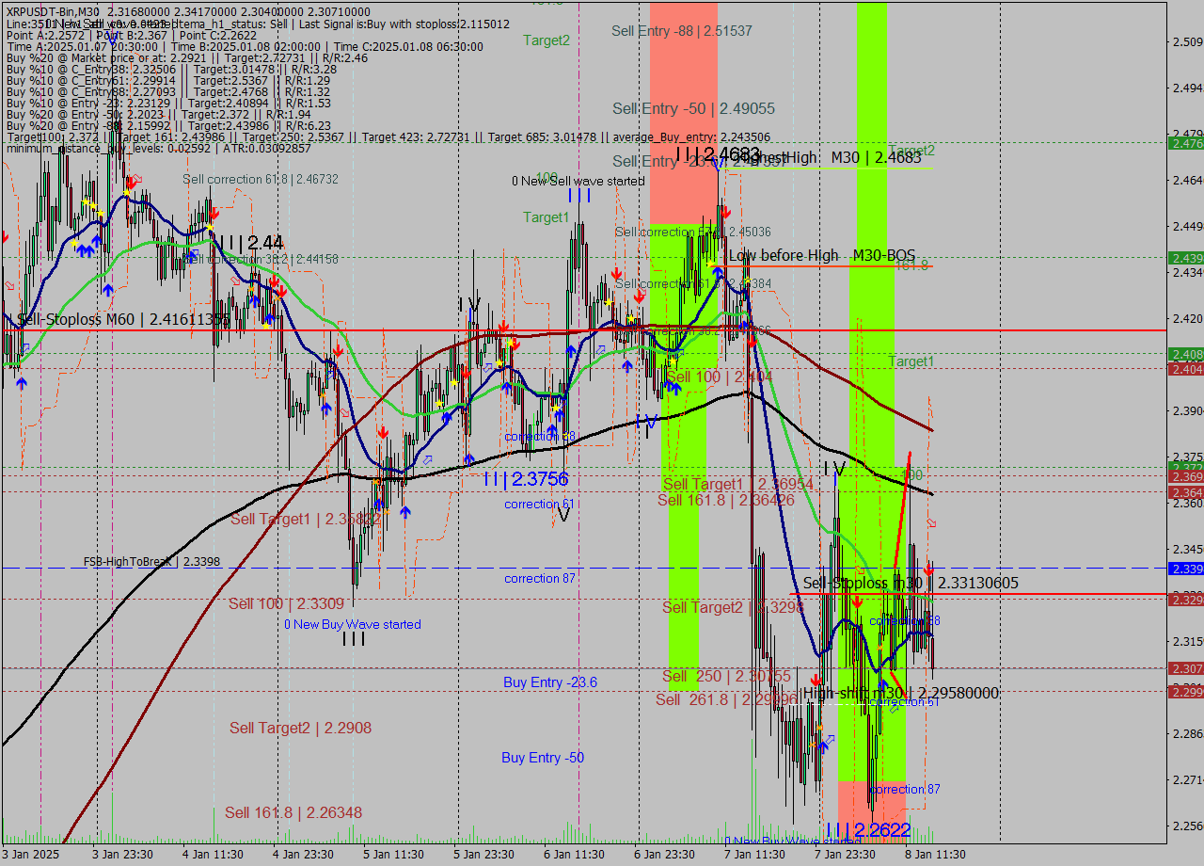This screenshot has width=1204, height=866.
Task: Click the '3 Jan 2025' time axis label
Action: 30,855
